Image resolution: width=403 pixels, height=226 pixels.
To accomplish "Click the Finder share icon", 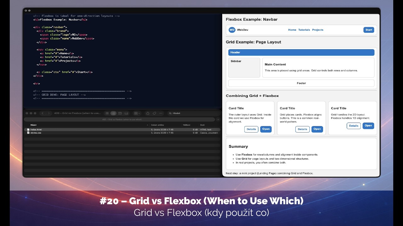I will [x=148, y=113].
